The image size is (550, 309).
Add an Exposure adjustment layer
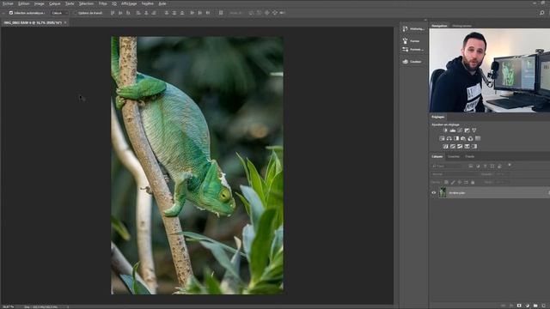pos(467,130)
